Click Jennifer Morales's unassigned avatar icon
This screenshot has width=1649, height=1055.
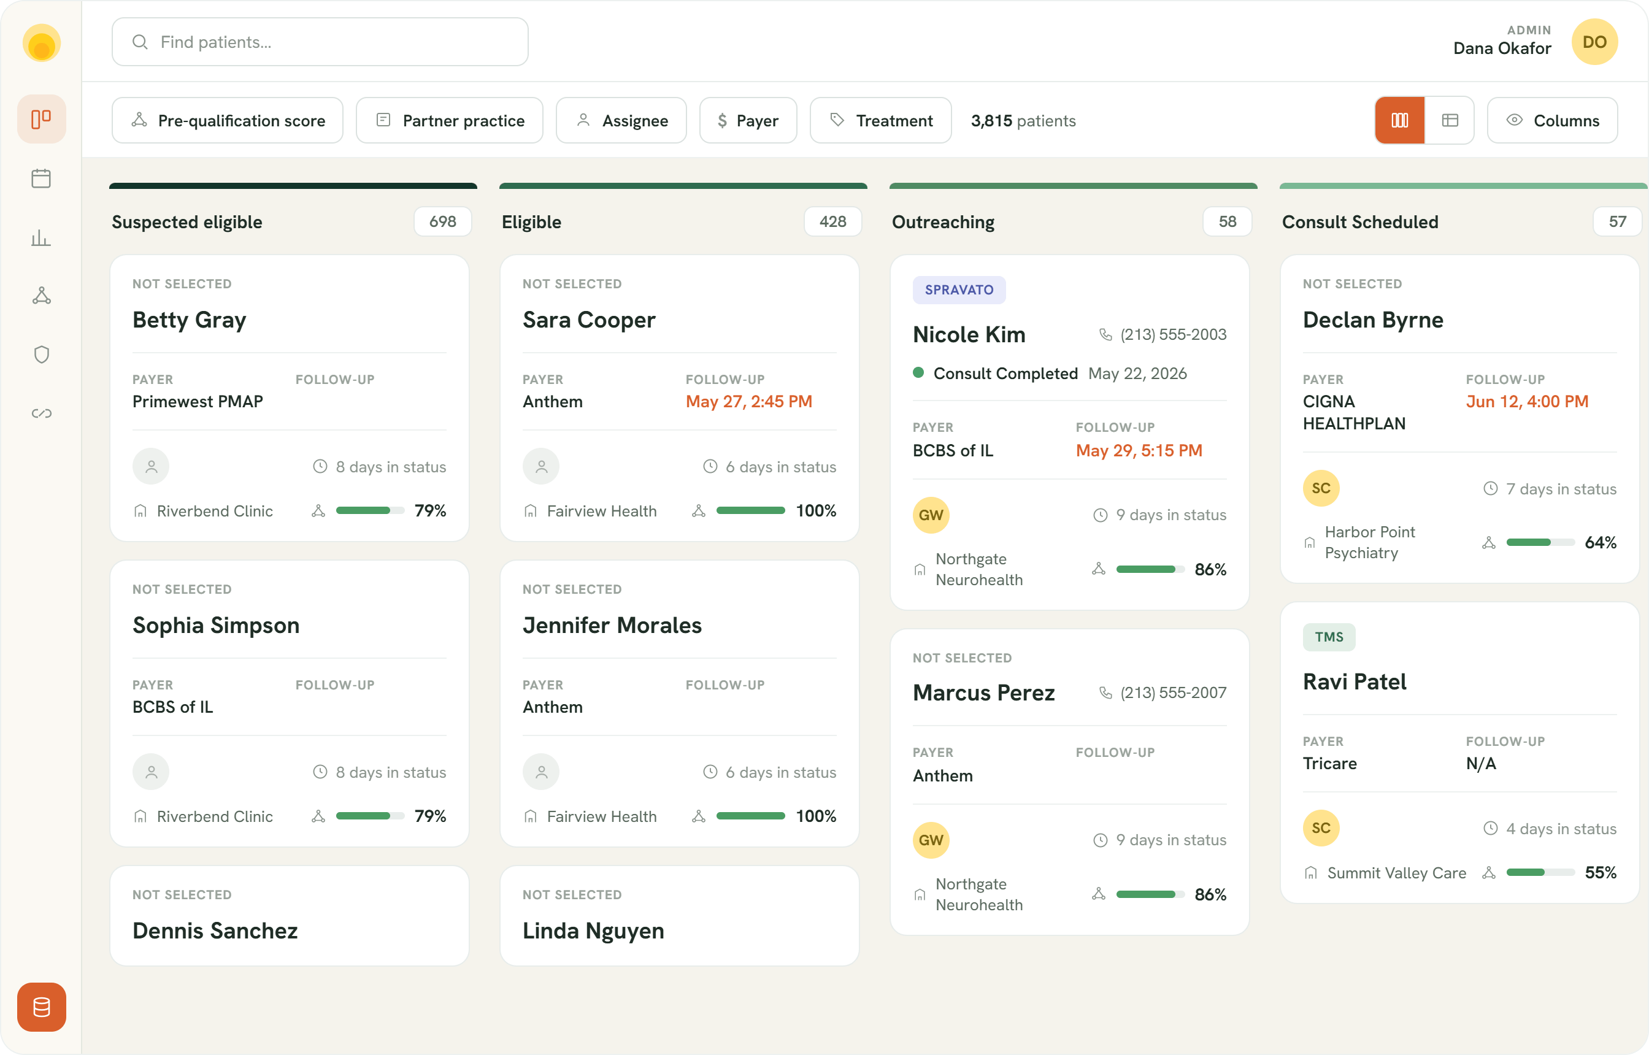pyautogui.click(x=540, y=772)
